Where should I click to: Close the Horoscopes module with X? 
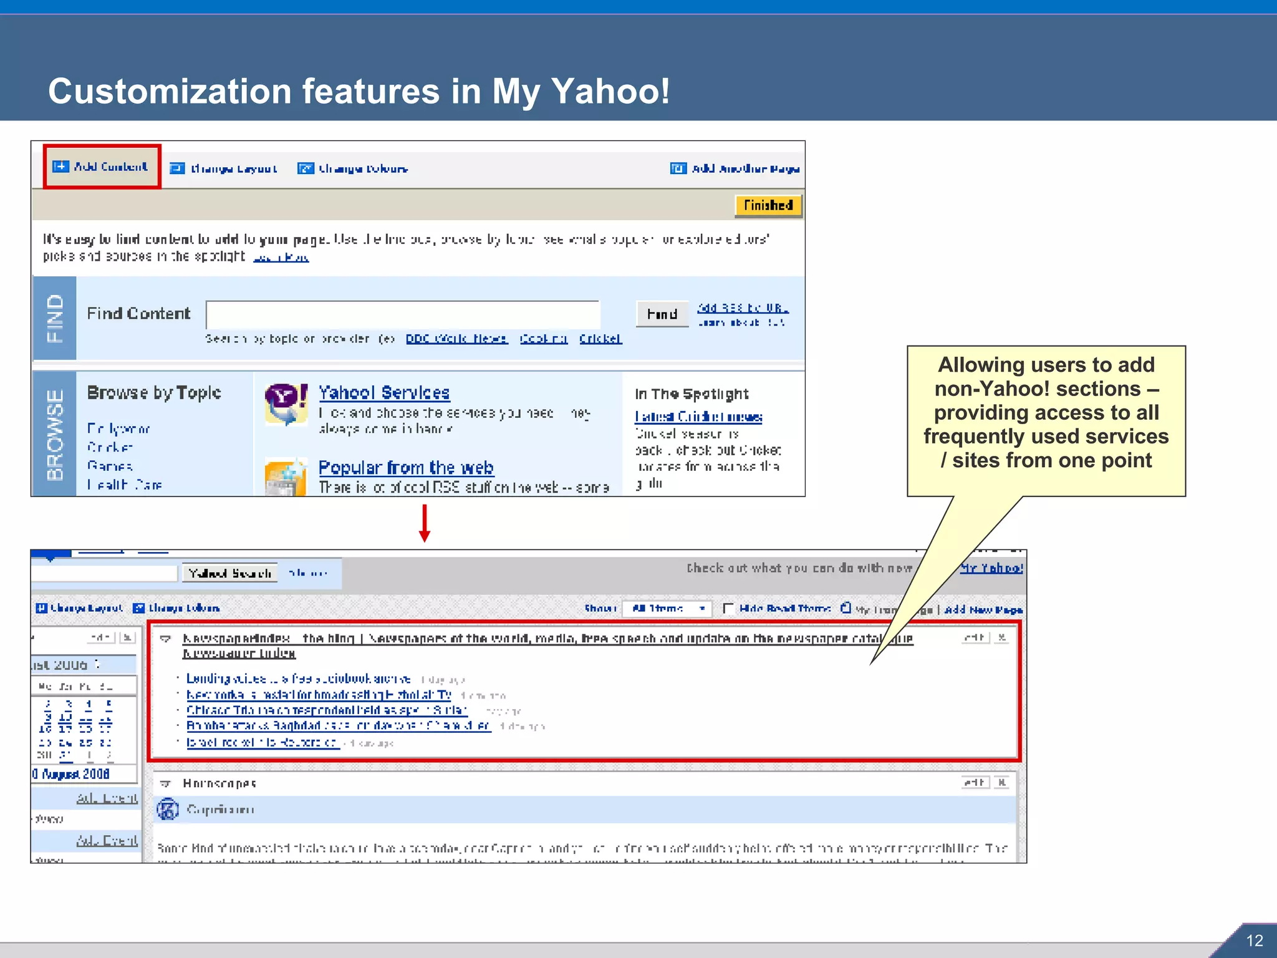coord(1001,782)
